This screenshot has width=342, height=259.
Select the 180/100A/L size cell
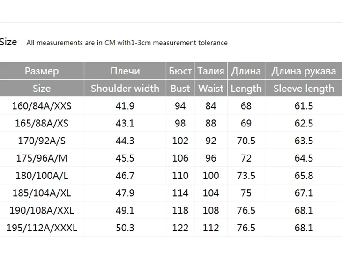click(x=42, y=176)
